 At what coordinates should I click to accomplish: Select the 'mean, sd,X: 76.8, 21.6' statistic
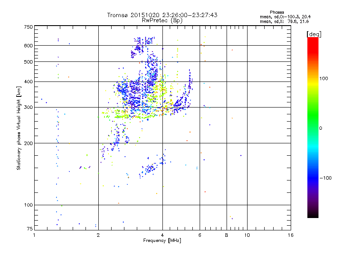(x=284, y=21)
